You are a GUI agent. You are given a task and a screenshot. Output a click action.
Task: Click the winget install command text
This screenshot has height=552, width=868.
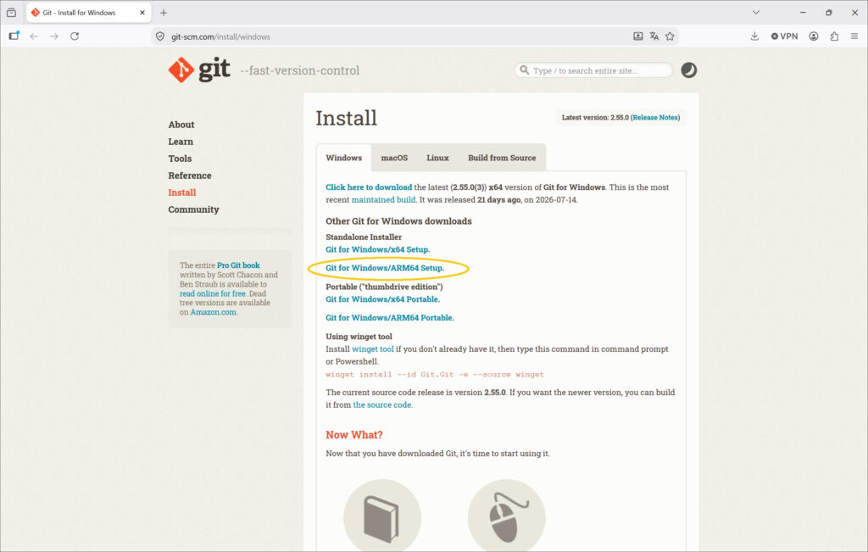(435, 375)
